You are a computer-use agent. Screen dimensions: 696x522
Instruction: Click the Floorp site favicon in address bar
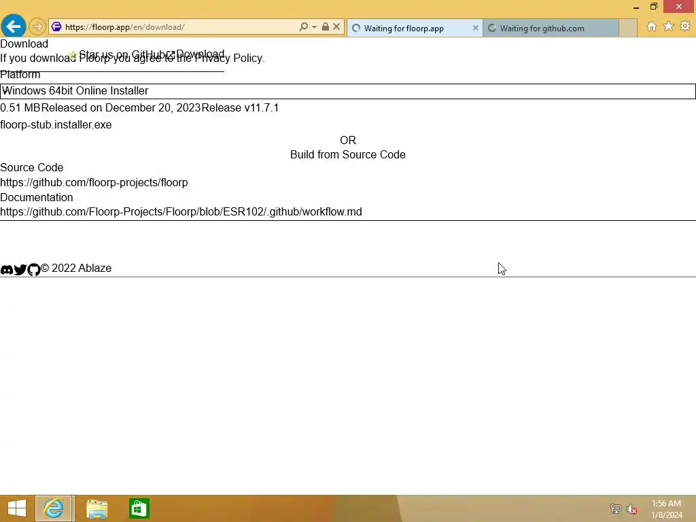56,27
